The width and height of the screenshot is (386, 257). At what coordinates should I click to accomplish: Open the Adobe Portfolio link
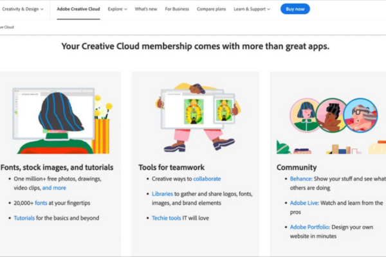[x=309, y=227]
